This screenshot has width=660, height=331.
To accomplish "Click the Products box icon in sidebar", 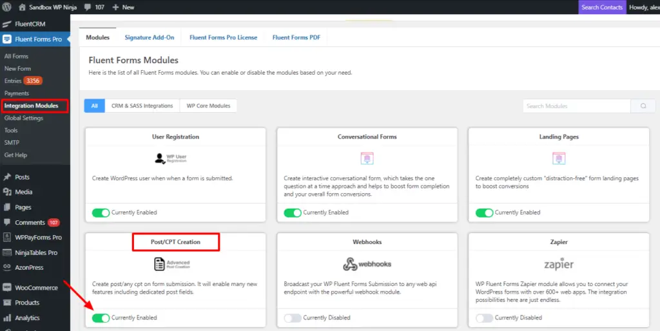I will coord(6,303).
